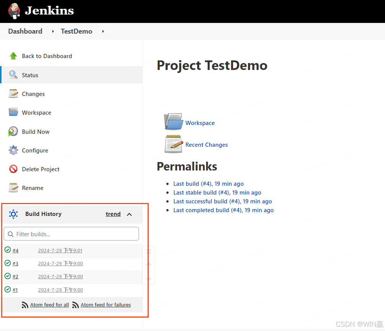Open the build trend link

tap(113, 214)
